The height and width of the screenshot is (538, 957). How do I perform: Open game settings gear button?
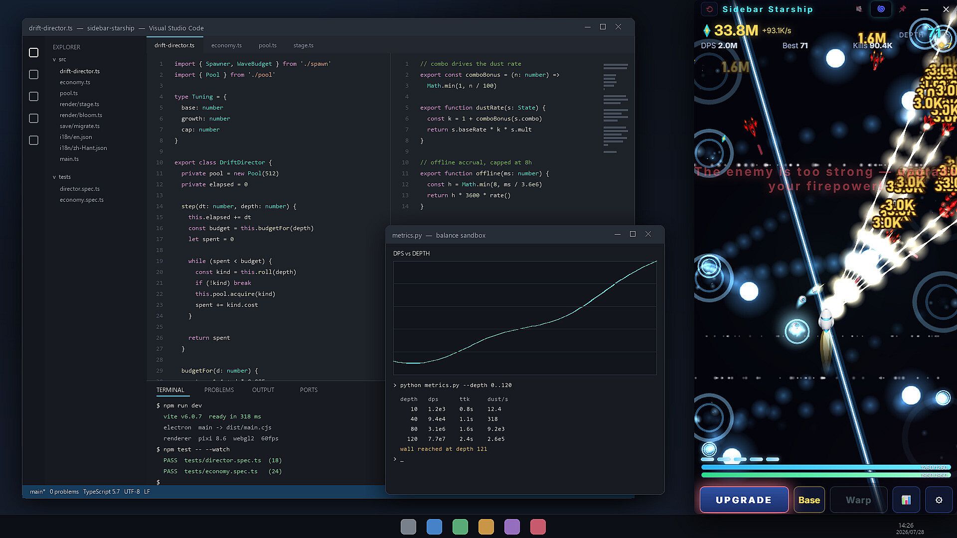939,500
